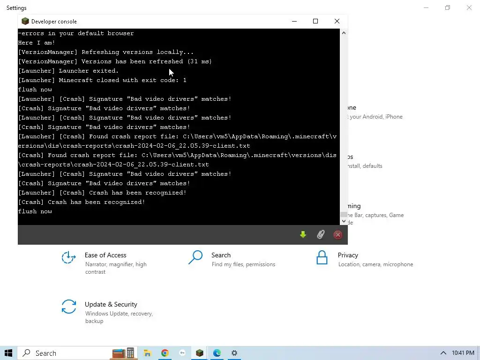Click 'Find my files, permissions' description text

[x=243, y=264]
